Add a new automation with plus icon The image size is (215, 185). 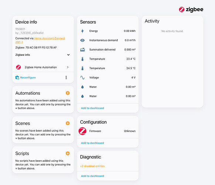pos(68,93)
